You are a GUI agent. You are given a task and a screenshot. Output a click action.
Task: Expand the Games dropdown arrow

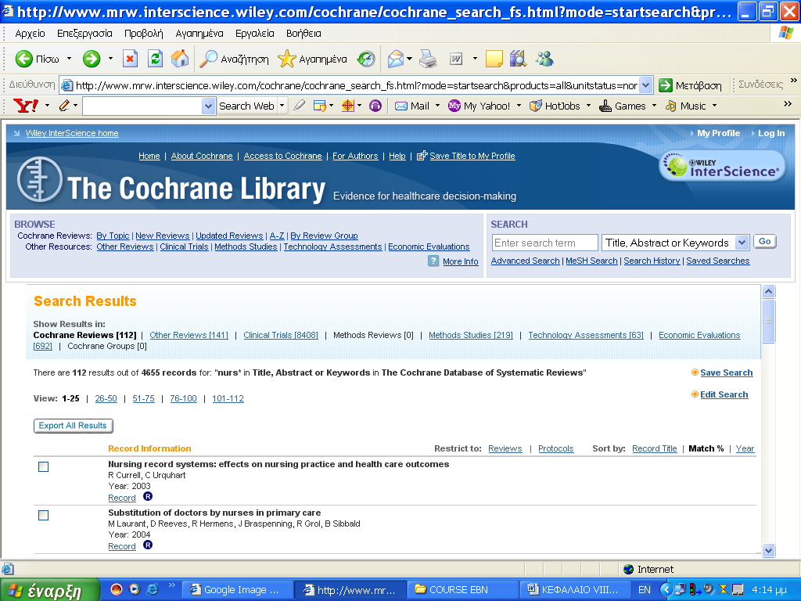pyautogui.click(x=655, y=106)
